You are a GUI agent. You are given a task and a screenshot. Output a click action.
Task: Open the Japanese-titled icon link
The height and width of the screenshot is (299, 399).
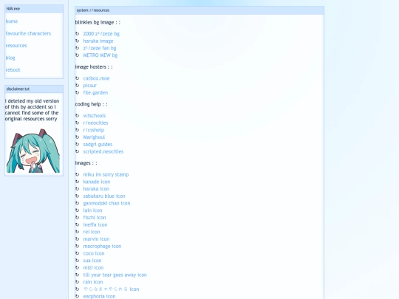click(111, 289)
